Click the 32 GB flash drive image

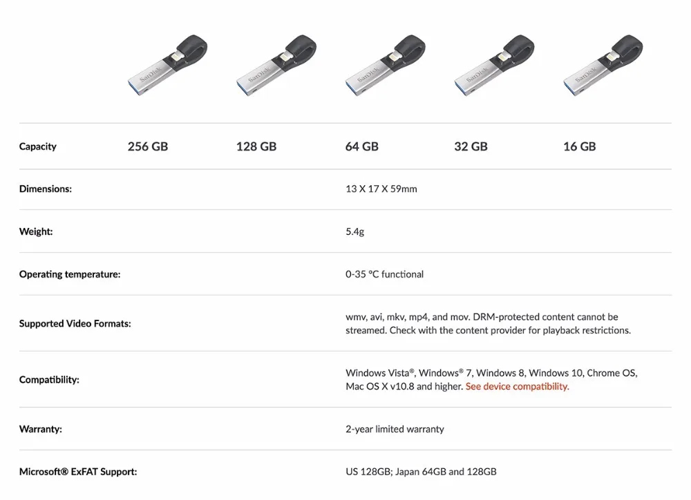click(495, 66)
